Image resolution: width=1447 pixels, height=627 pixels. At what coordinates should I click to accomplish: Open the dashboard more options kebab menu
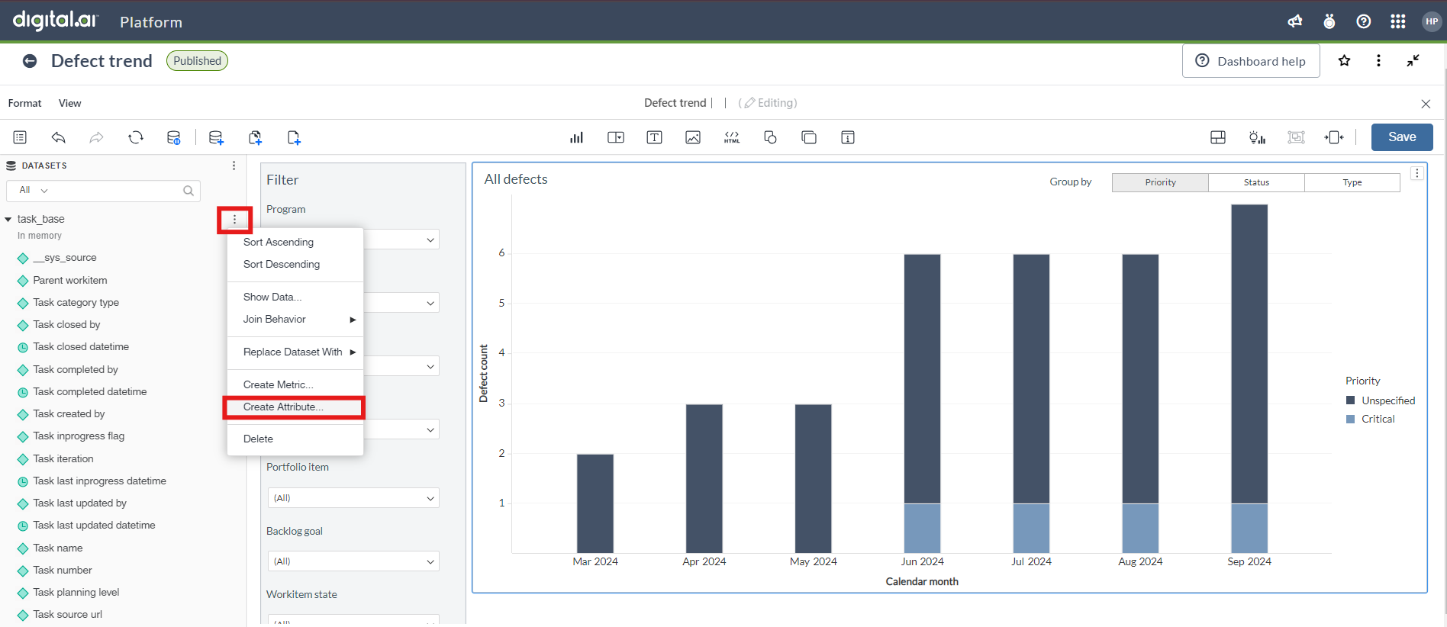point(1378,60)
